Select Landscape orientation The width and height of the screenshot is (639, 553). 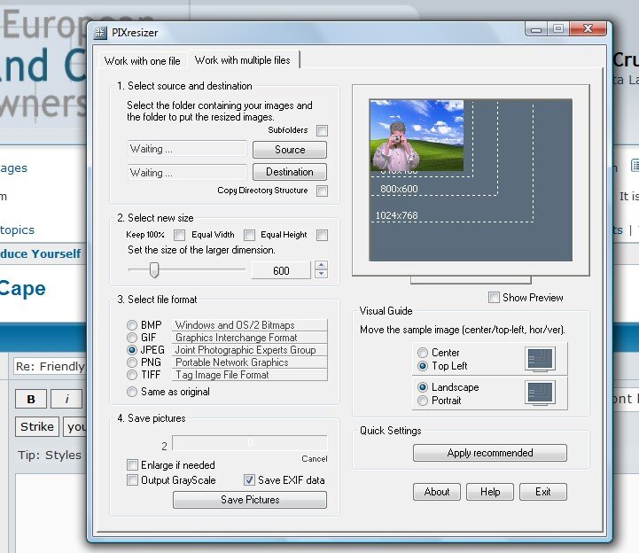[423, 387]
